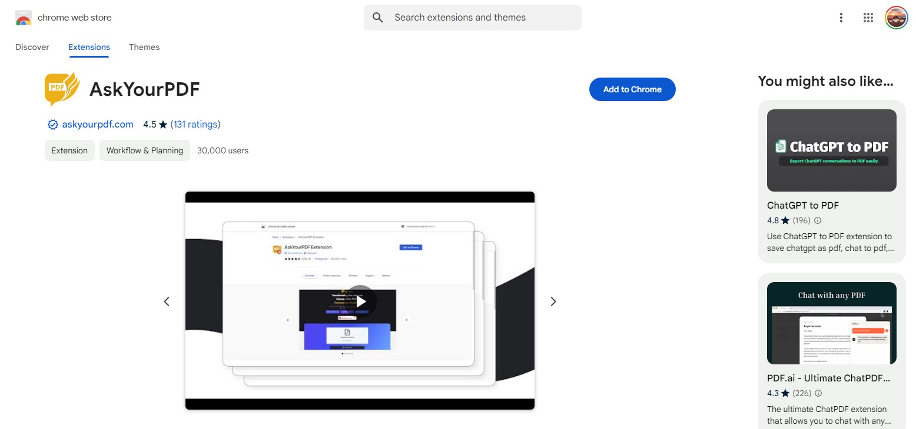Select the Extensions tab
This screenshot has height=429, width=916.
[89, 47]
